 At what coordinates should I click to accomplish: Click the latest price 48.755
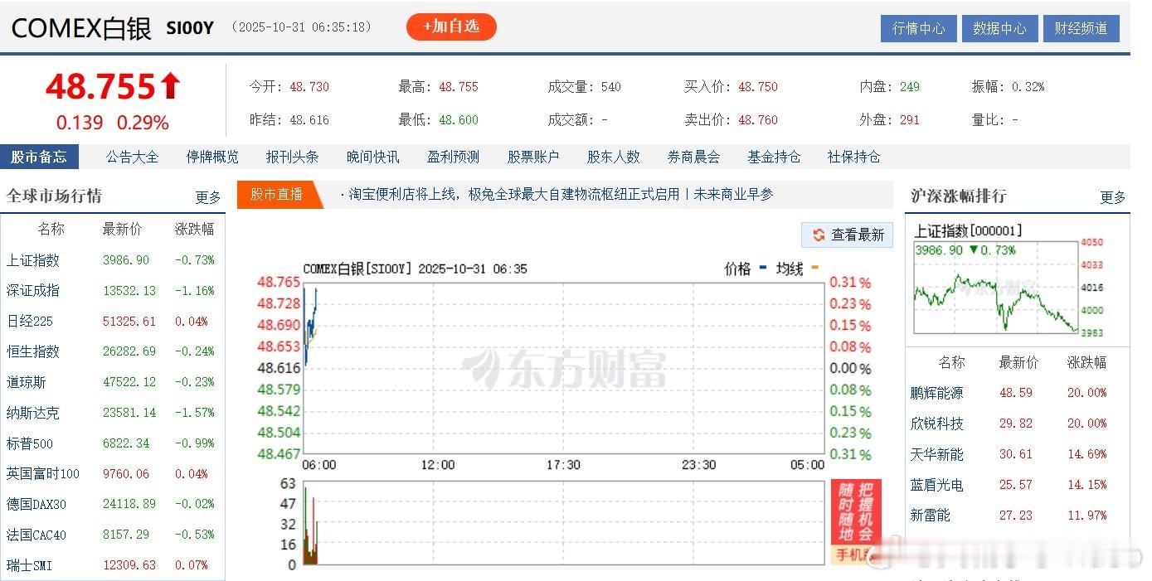[100, 86]
